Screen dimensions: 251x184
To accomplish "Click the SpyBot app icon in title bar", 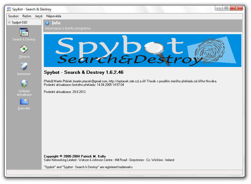I will [9, 9].
